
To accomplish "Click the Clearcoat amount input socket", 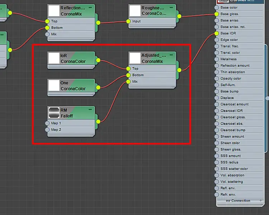I will tap(217, 104).
